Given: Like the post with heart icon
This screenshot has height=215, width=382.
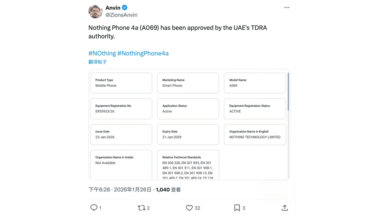Looking at the screenshot, I should 189,208.
